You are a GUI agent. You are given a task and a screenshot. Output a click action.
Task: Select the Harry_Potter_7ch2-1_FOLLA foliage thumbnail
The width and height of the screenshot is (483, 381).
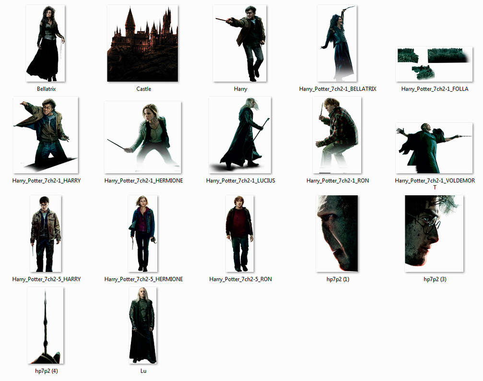[435, 64]
